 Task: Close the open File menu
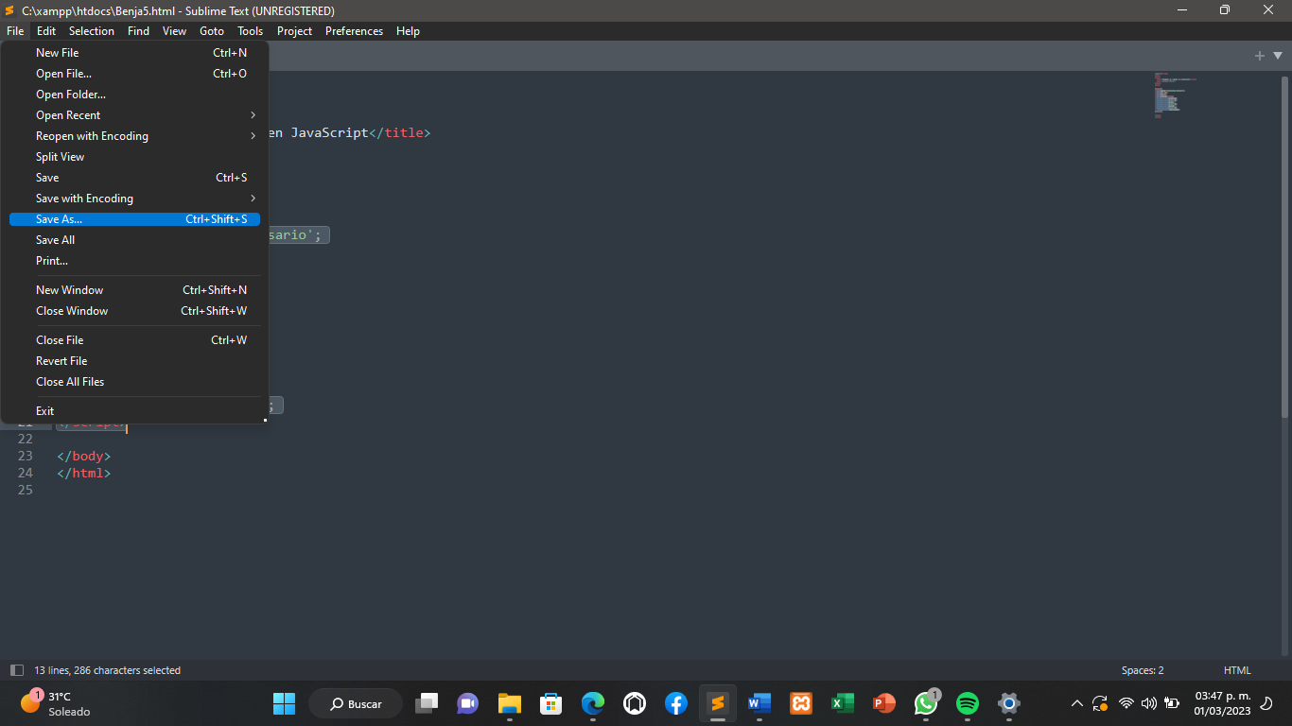tap(15, 31)
